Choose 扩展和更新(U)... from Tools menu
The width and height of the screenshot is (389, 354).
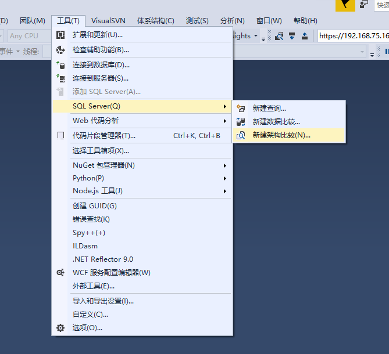point(142,35)
